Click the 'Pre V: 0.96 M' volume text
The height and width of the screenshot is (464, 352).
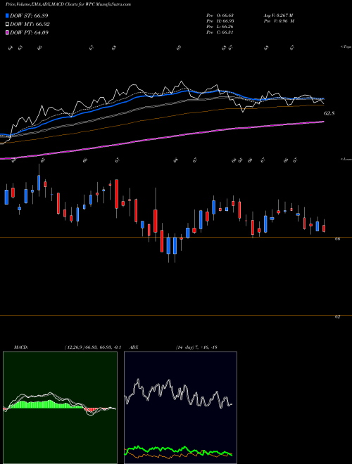pos(279,21)
